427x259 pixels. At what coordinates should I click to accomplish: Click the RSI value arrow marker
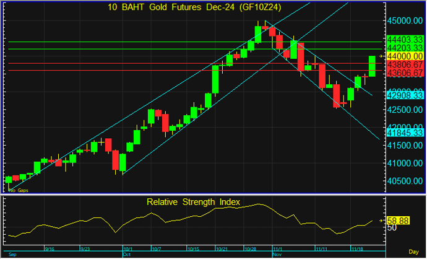point(381,220)
